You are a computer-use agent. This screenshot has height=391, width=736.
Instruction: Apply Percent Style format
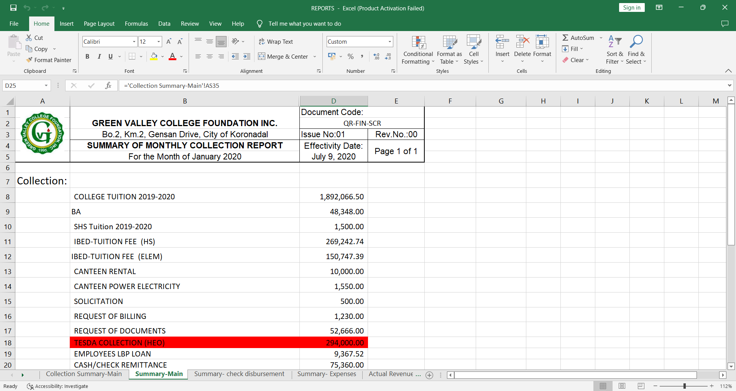pos(350,56)
